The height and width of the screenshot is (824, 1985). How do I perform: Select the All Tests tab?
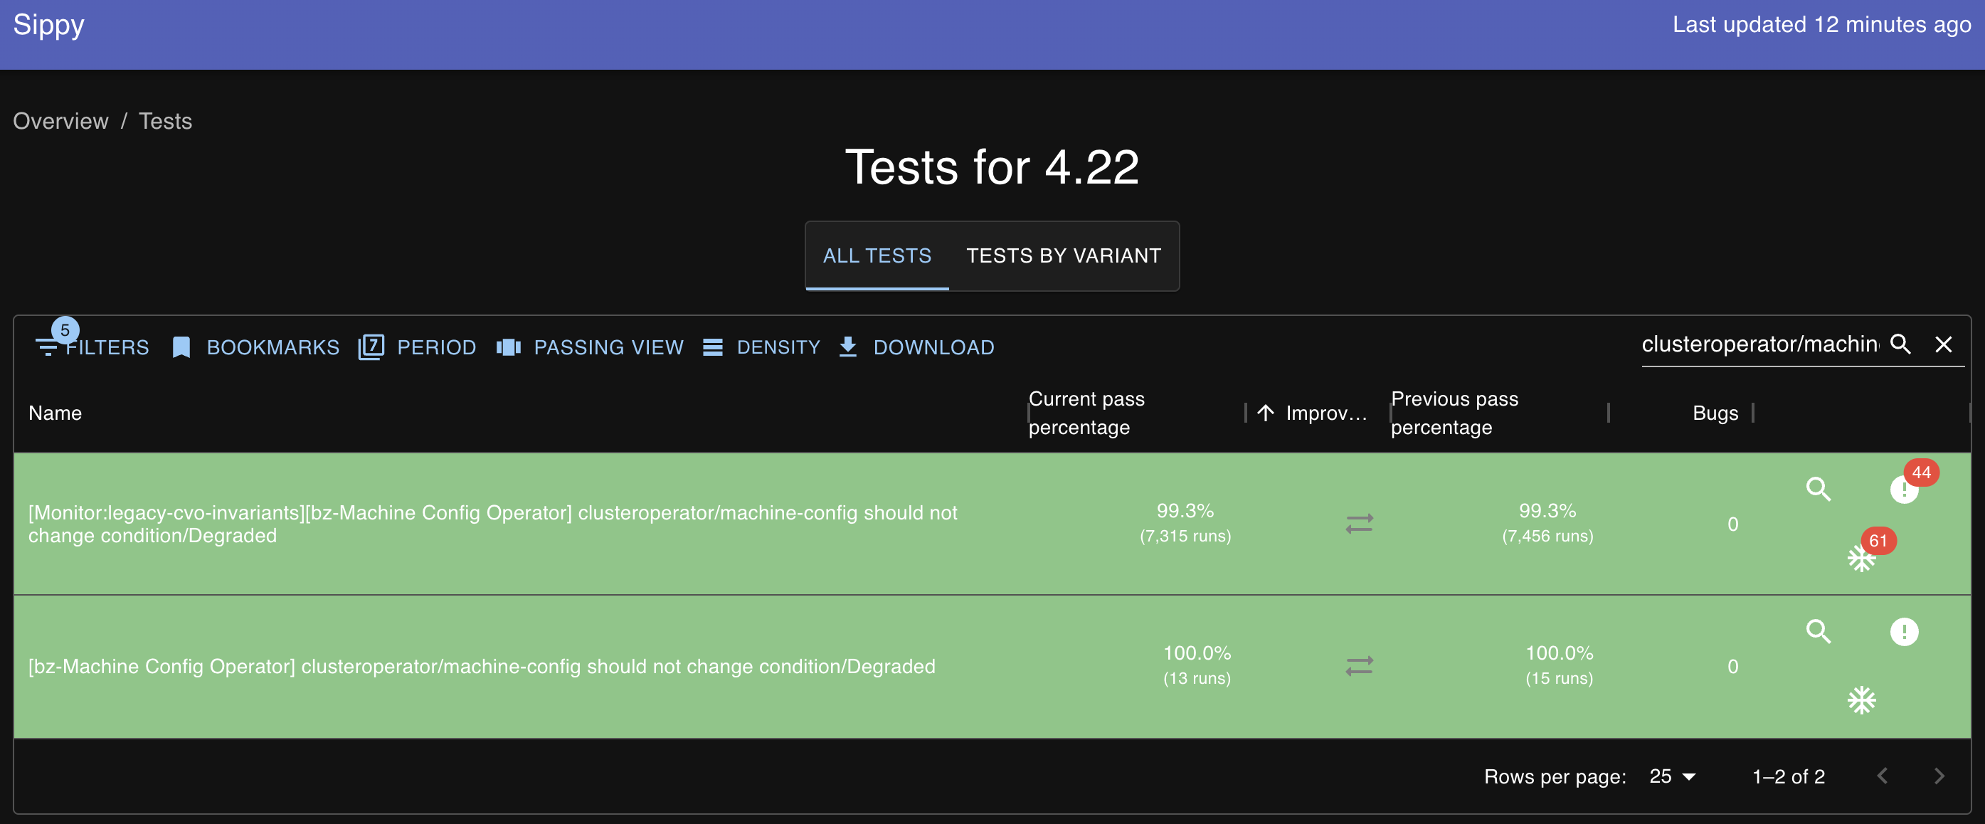(876, 256)
